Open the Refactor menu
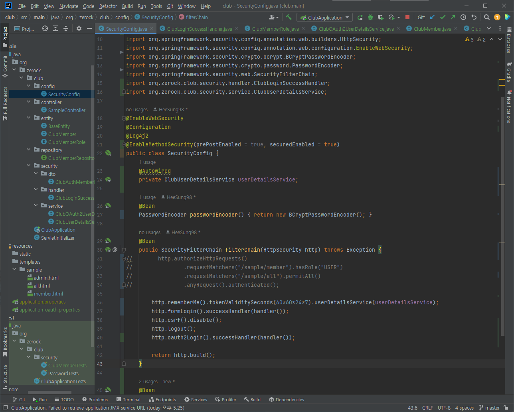Screen dimensions: 514x412 point(108,6)
